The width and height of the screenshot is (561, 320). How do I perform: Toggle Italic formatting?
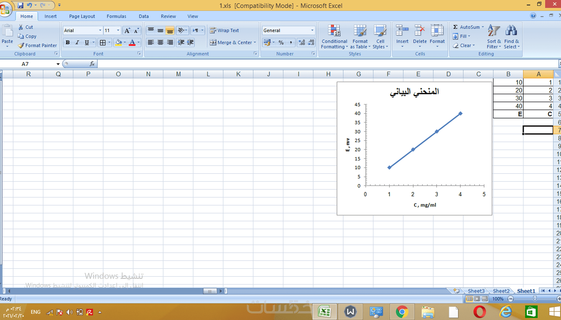pos(77,43)
